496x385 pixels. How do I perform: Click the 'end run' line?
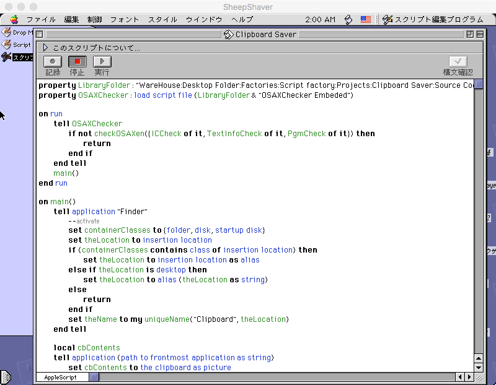(x=53, y=183)
